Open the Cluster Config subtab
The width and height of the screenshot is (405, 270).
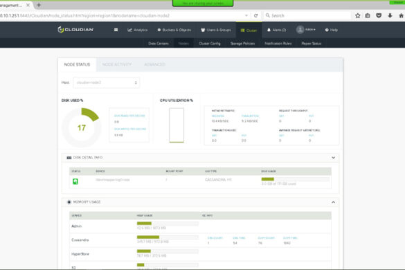coord(210,44)
